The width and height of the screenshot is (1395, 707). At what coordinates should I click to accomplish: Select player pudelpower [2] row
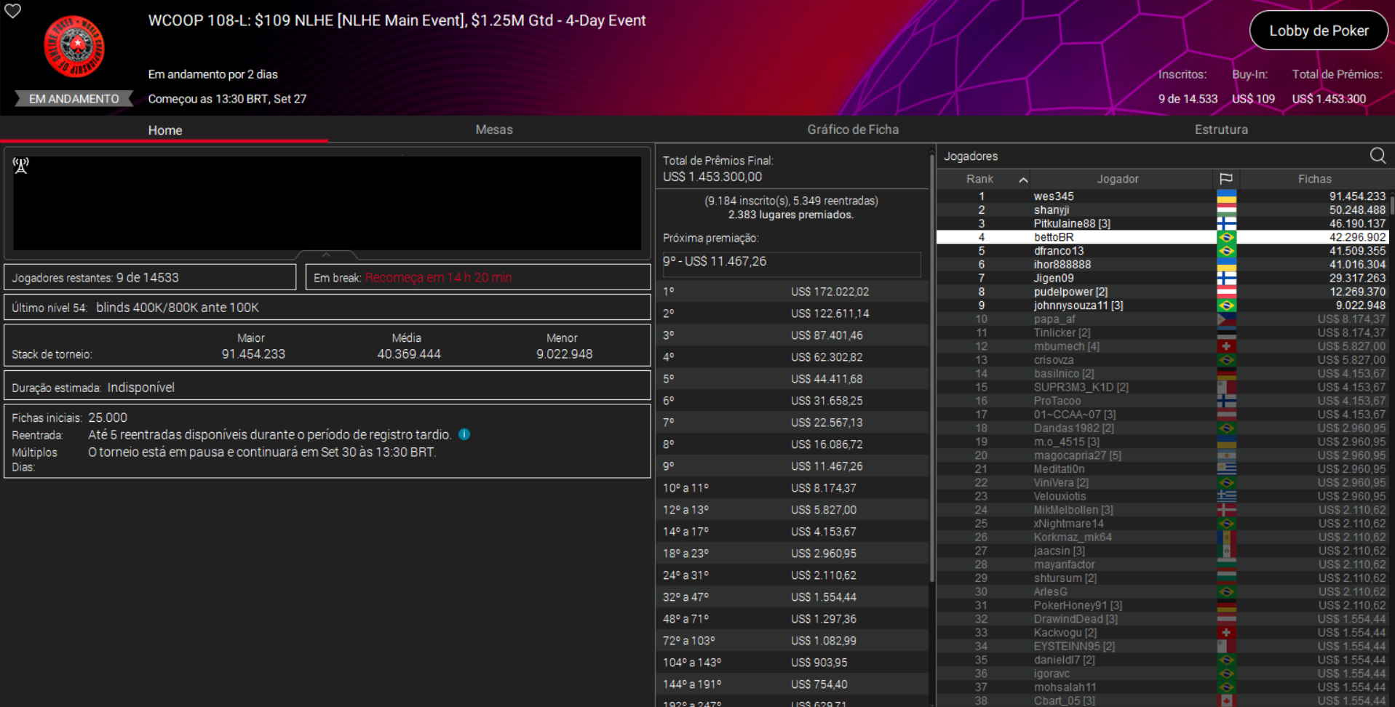pyautogui.click(x=1163, y=292)
